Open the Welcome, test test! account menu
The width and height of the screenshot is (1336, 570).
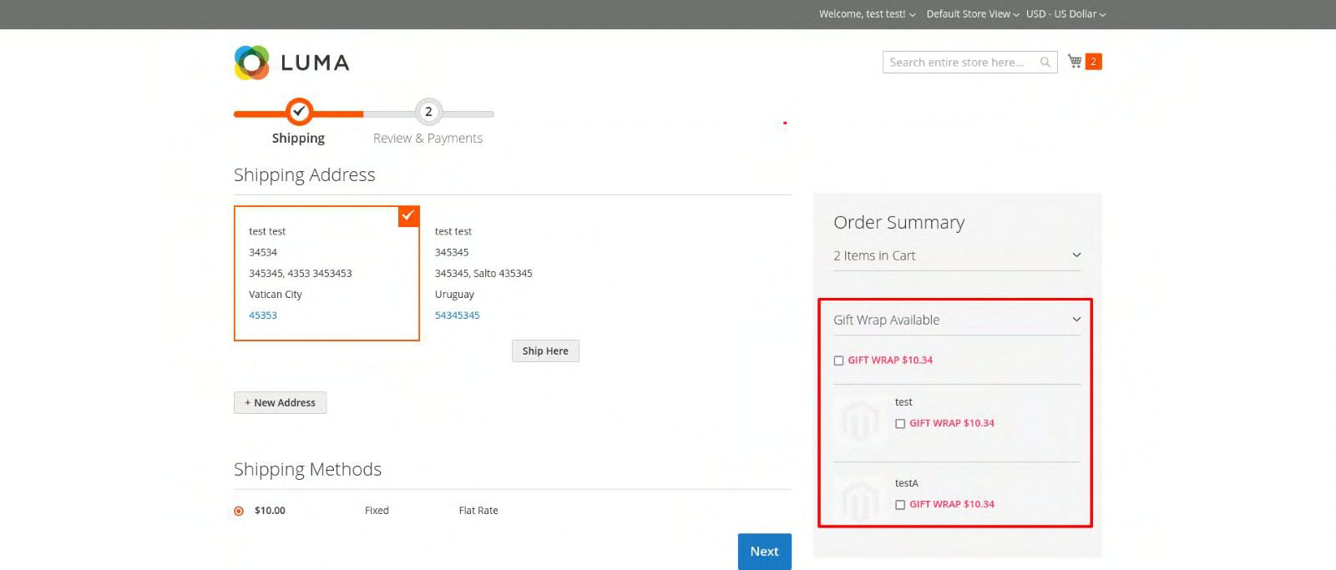[867, 14]
